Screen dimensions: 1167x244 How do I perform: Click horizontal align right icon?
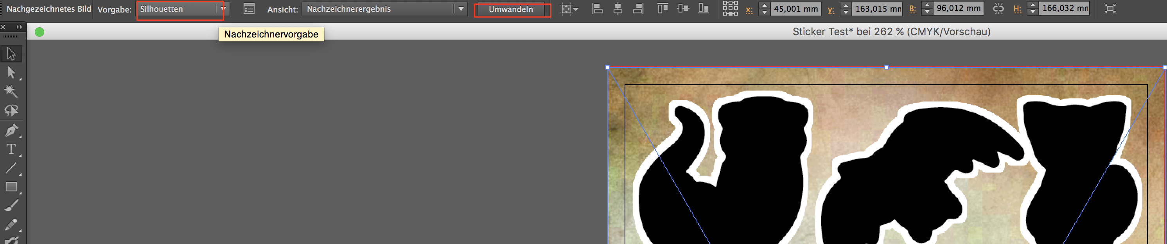tap(638, 8)
